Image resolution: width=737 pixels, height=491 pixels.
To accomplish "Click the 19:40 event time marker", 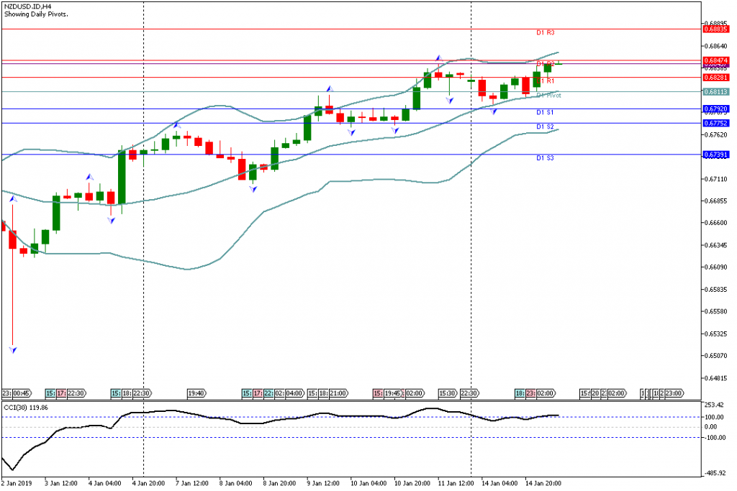I will click(196, 394).
